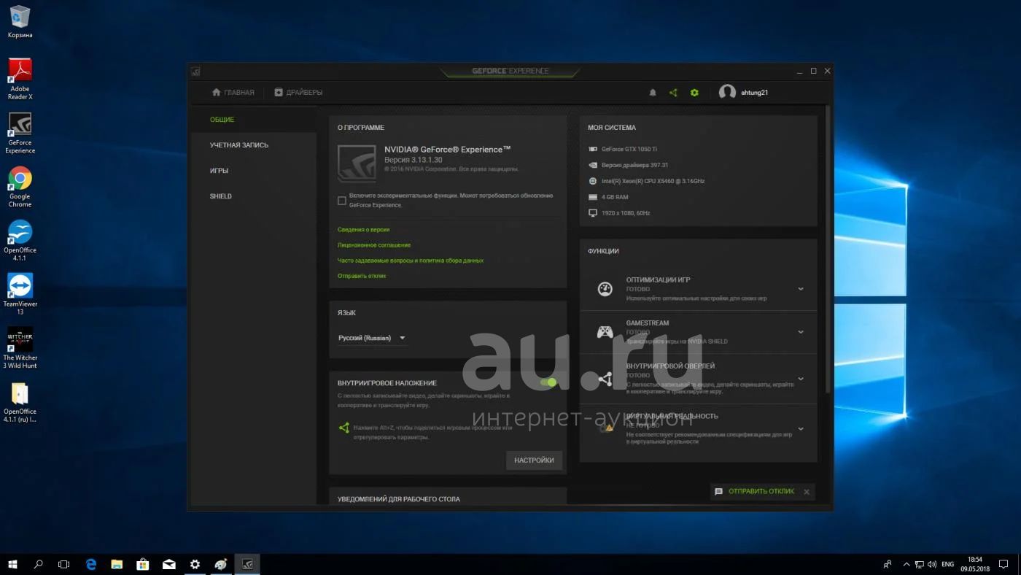
Task: Click the green share icon by Alt+Z hint
Action: 343,428
